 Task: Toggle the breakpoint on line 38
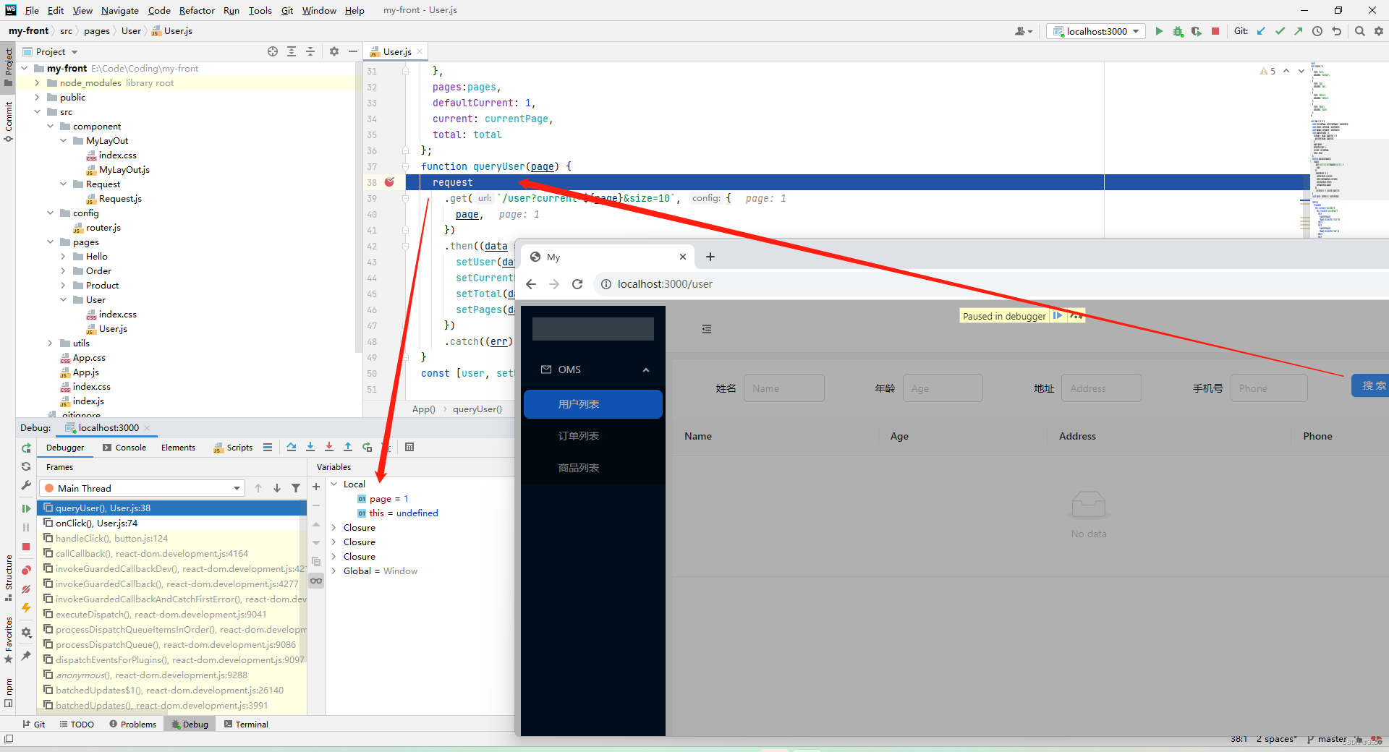[x=391, y=182]
